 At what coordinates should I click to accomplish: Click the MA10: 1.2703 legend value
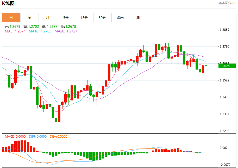coord(40,31)
